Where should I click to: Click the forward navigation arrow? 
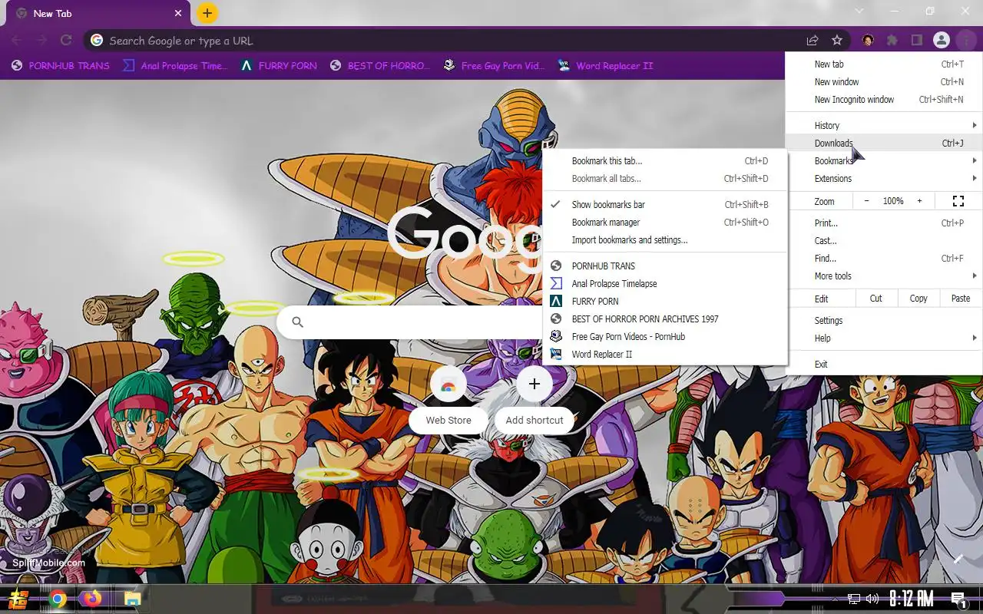pyautogui.click(x=41, y=40)
